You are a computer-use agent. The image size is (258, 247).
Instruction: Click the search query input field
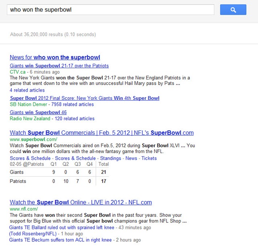[110, 10]
